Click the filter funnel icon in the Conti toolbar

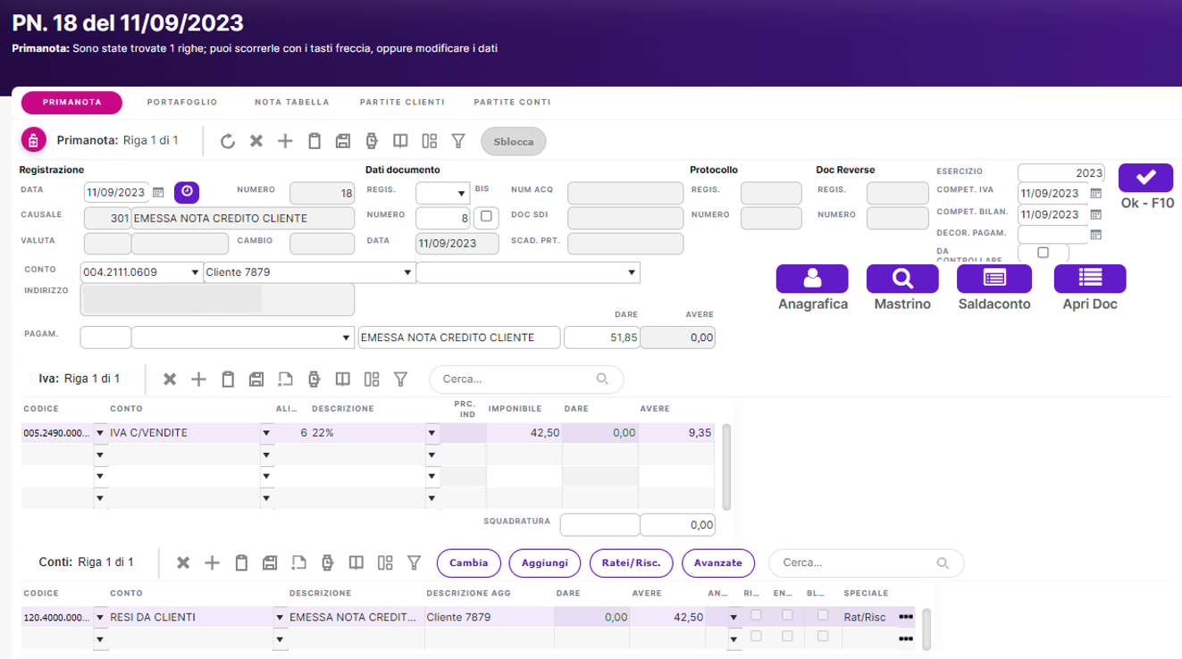(414, 563)
